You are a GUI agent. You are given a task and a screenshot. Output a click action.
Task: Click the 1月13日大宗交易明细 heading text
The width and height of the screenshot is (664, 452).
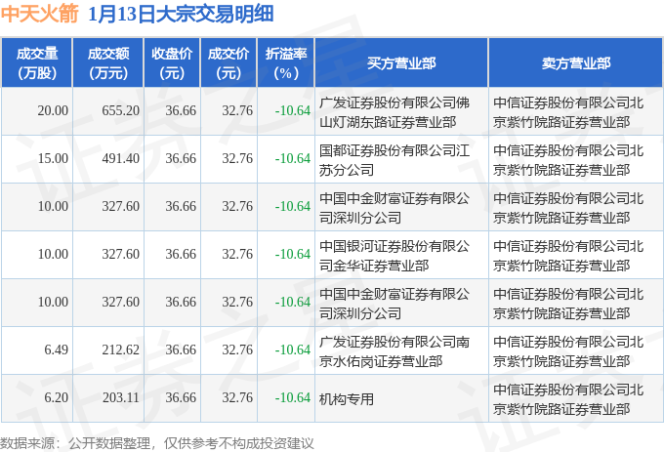[181, 14]
